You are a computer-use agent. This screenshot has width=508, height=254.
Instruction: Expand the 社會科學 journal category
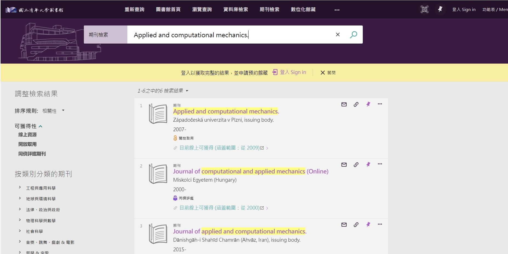pyautogui.click(x=20, y=231)
